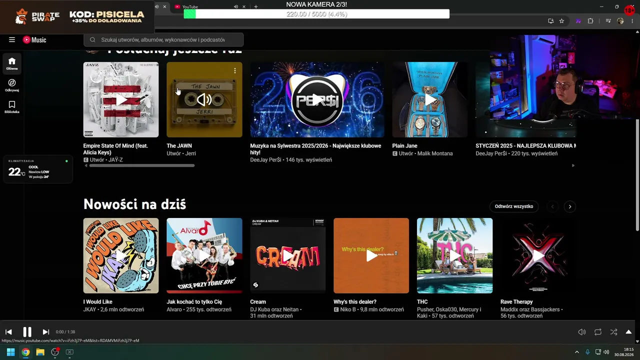
Task: Open The JAWN song title link
Action: point(179,146)
